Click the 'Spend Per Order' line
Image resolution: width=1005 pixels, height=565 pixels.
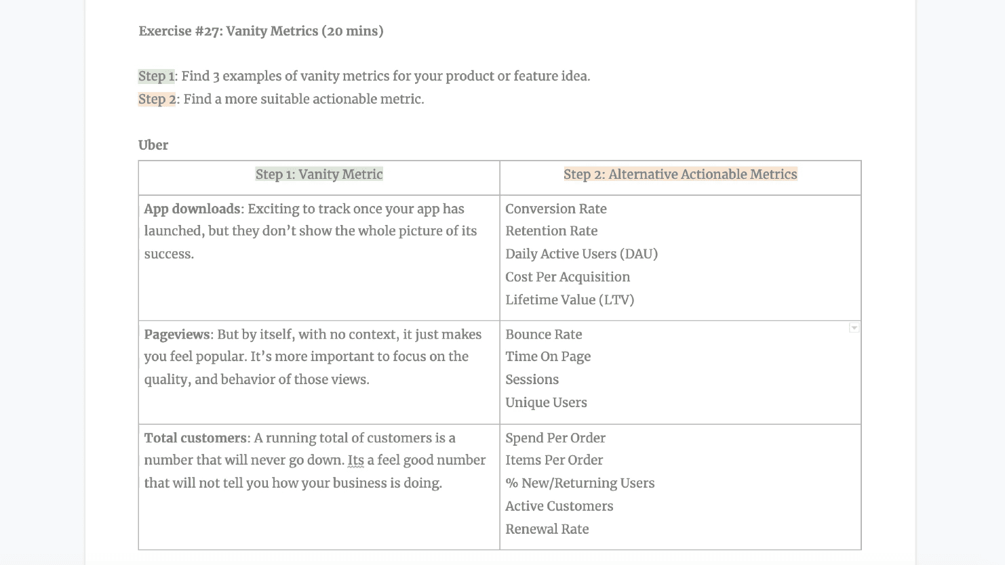click(x=555, y=438)
